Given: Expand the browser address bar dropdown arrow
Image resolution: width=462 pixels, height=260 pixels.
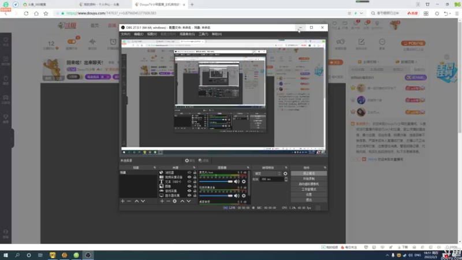Looking at the screenshot, I should click(x=362, y=13).
